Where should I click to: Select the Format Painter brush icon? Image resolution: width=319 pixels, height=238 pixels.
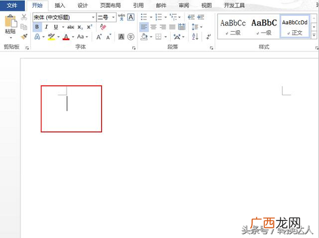point(24,37)
